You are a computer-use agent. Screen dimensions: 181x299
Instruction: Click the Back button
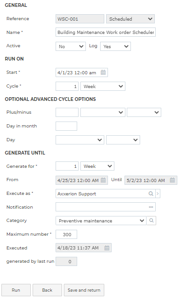tap(47, 290)
